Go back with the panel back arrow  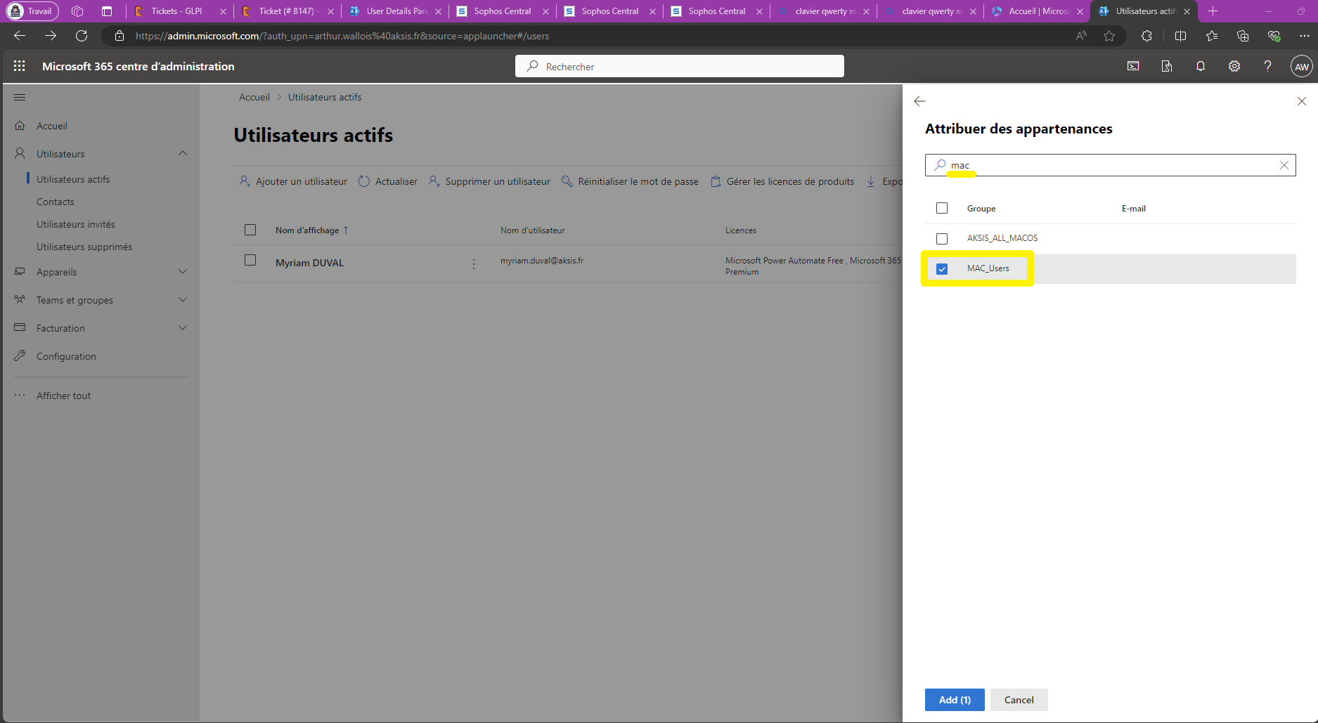(x=919, y=101)
